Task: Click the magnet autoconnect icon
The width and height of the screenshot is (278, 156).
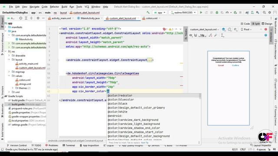Action: coord(195,36)
